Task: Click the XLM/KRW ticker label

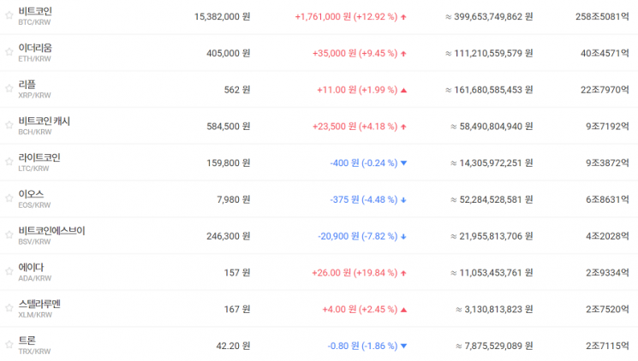Action: point(35,315)
